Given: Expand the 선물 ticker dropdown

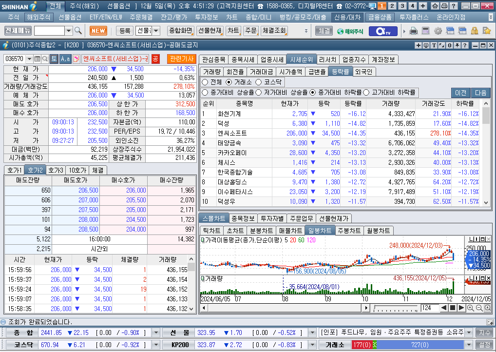Looking at the screenshot, I should pyautogui.click(x=312, y=332).
